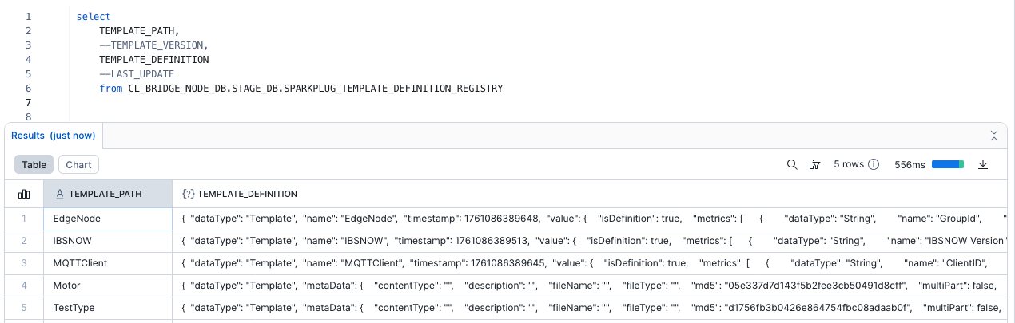Switch to the Chart view
The height and width of the screenshot is (323, 1015).
[x=78, y=164]
